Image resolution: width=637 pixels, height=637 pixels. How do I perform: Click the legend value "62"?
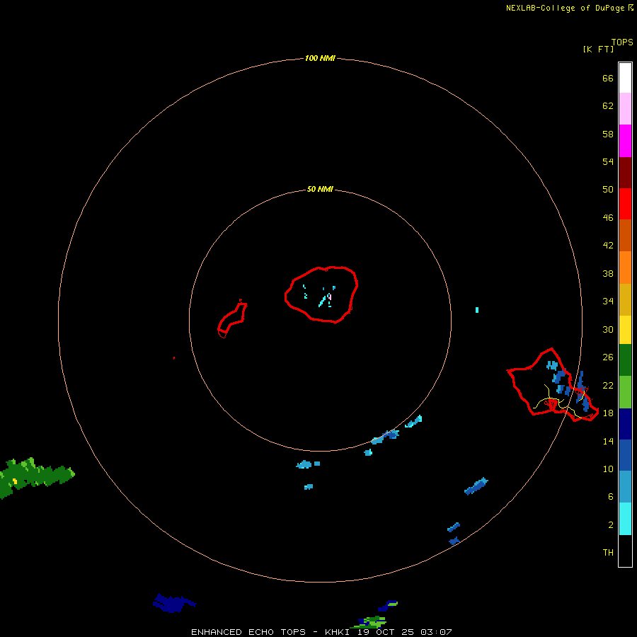[x=608, y=105]
